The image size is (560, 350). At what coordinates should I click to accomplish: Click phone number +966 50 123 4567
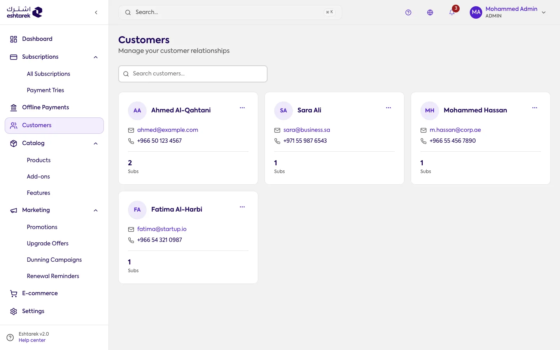click(x=159, y=141)
